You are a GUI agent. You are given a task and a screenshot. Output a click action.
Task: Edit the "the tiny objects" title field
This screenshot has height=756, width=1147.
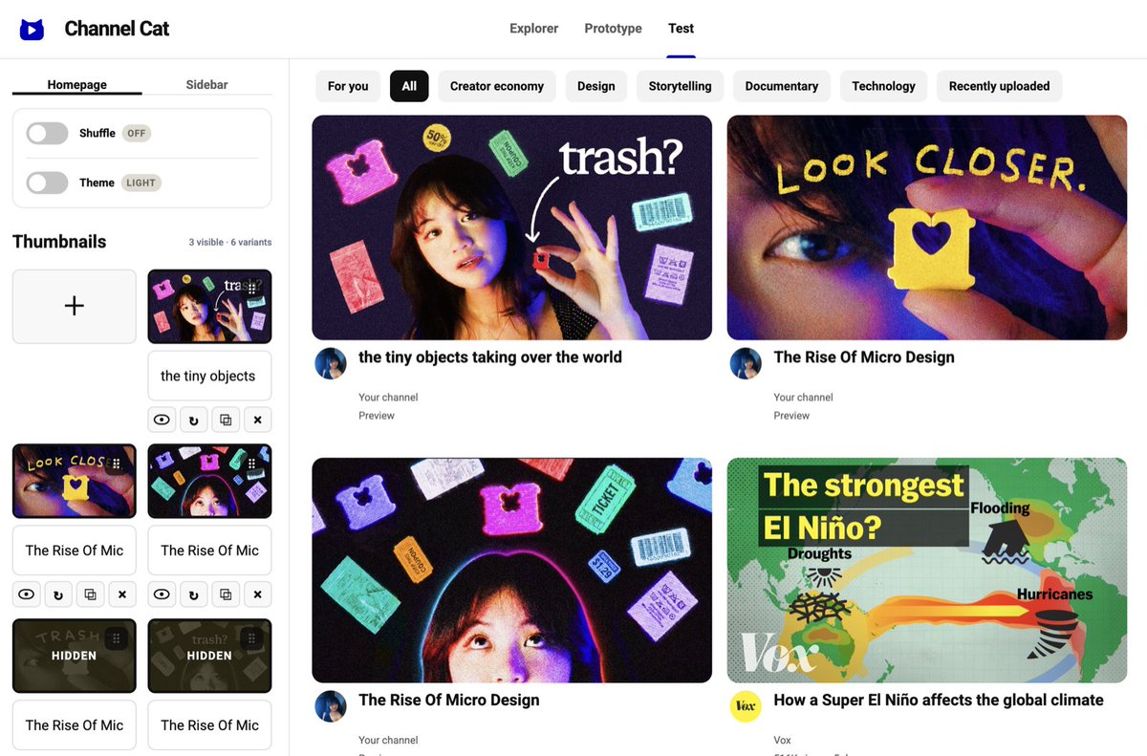(x=209, y=376)
